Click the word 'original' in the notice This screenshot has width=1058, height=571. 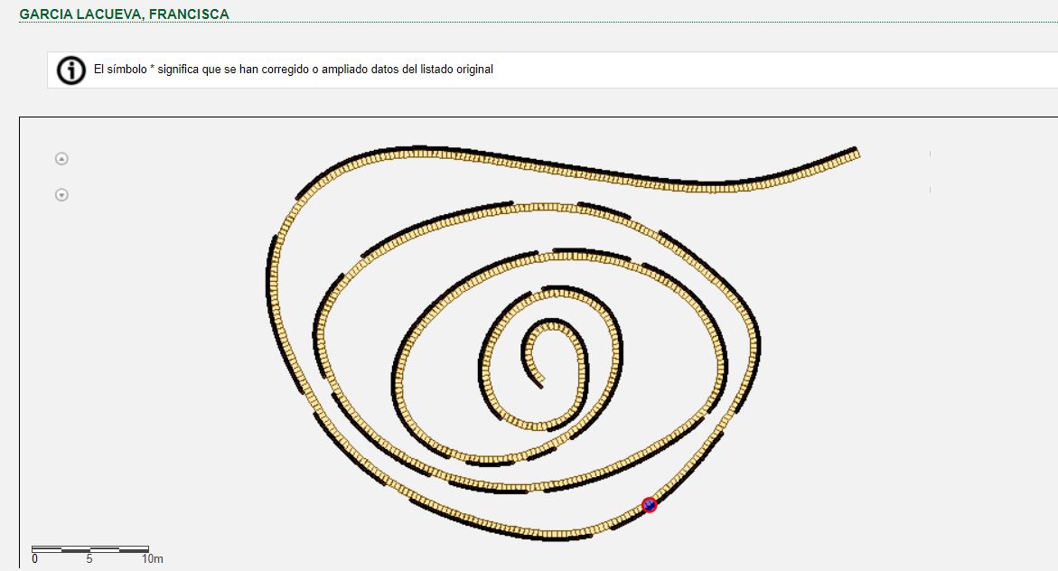pos(473,70)
